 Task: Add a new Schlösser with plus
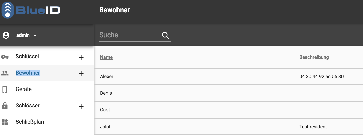81,106
